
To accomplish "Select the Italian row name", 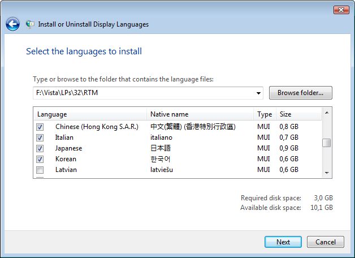I will point(64,137).
